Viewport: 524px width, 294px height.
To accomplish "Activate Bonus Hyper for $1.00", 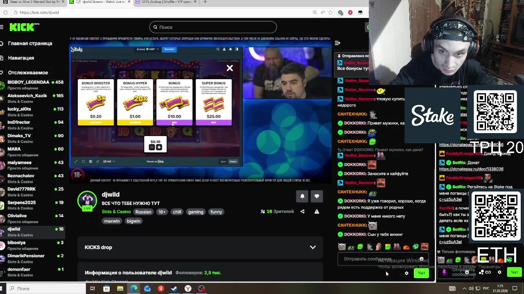I will (x=135, y=122).
